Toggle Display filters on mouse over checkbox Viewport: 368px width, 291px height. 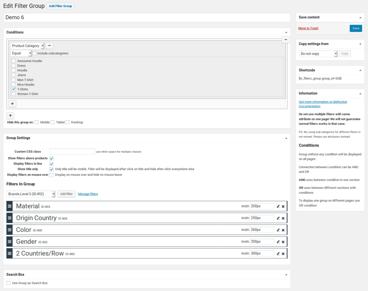[x=51, y=175]
